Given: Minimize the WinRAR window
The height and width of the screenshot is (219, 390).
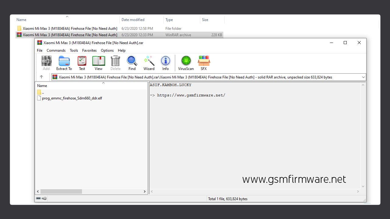Looking at the screenshot, I should [x=331, y=43].
